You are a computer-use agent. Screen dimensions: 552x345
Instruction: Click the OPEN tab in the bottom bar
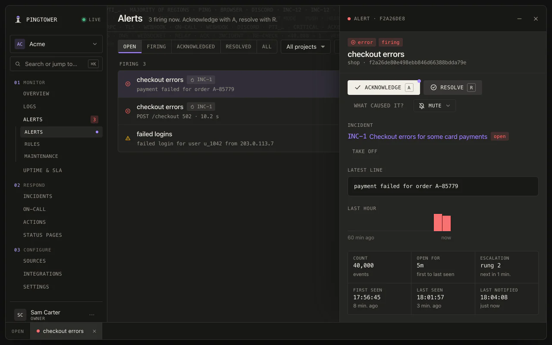click(x=18, y=331)
